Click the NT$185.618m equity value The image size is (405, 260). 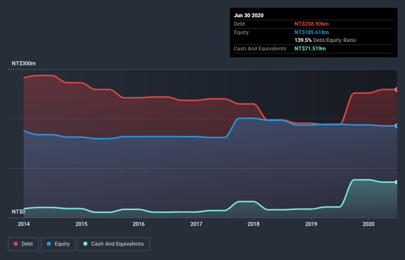click(x=311, y=32)
